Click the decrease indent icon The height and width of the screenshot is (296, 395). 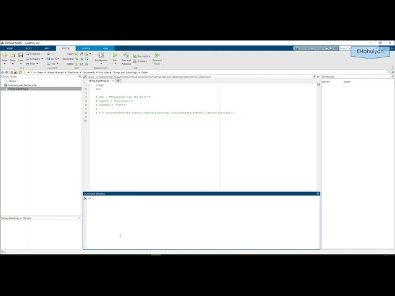pos(86,64)
